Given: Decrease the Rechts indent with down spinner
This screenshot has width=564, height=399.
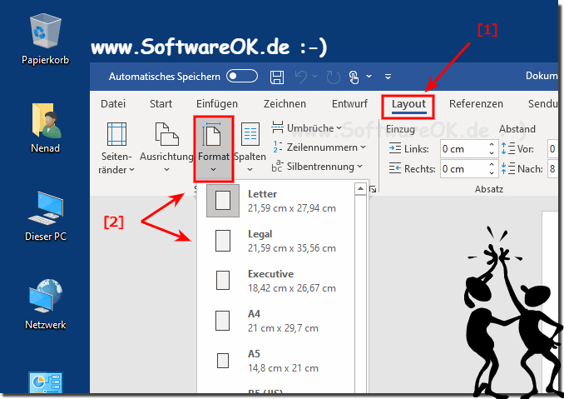Looking at the screenshot, I should click(492, 173).
